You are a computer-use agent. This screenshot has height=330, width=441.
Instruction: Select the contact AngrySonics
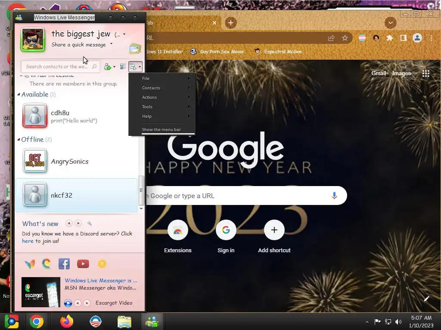pyautogui.click(x=77, y=161)
